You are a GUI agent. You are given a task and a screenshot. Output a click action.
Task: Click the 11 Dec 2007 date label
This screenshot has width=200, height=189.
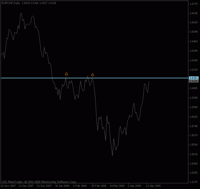coord(26,186)
